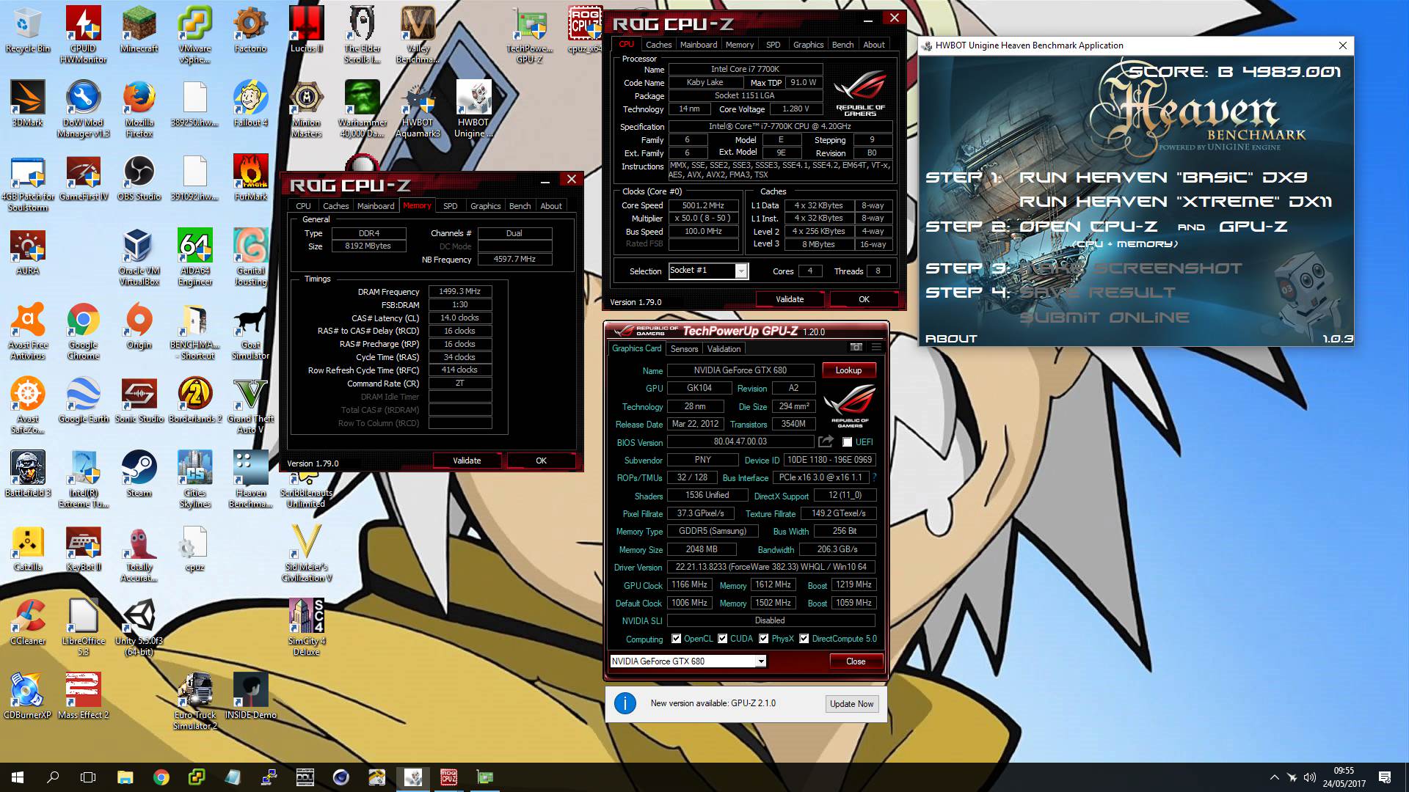Viewport: 1409px width, 792px height.
Task: Click the taskbar volume speaker icon
Action: pos(1310,777)
